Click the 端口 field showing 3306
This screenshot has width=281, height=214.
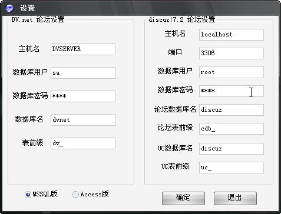(232, 53)
